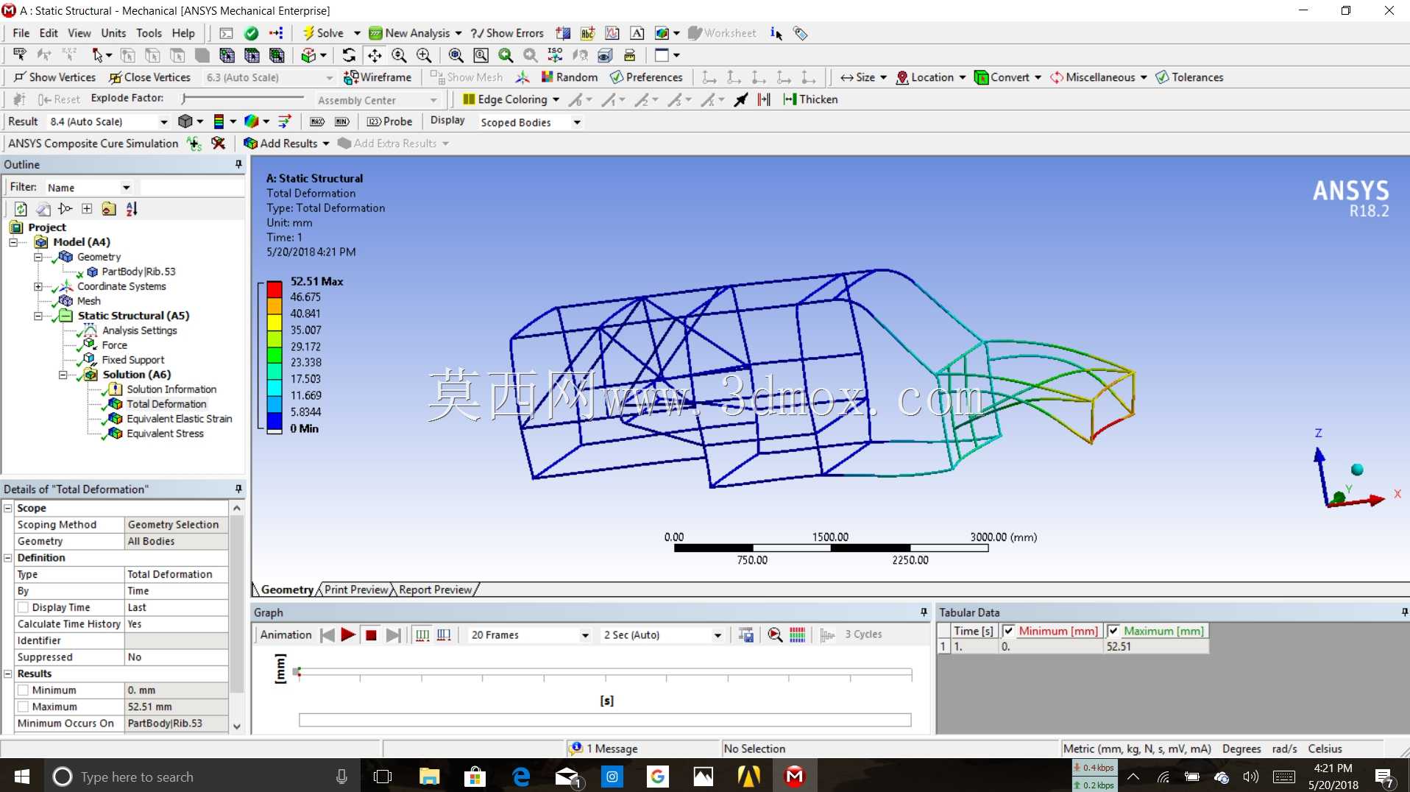Collapse the Scope section in Details
This screenshot has width=1410, height=792.
click(8, 508)
